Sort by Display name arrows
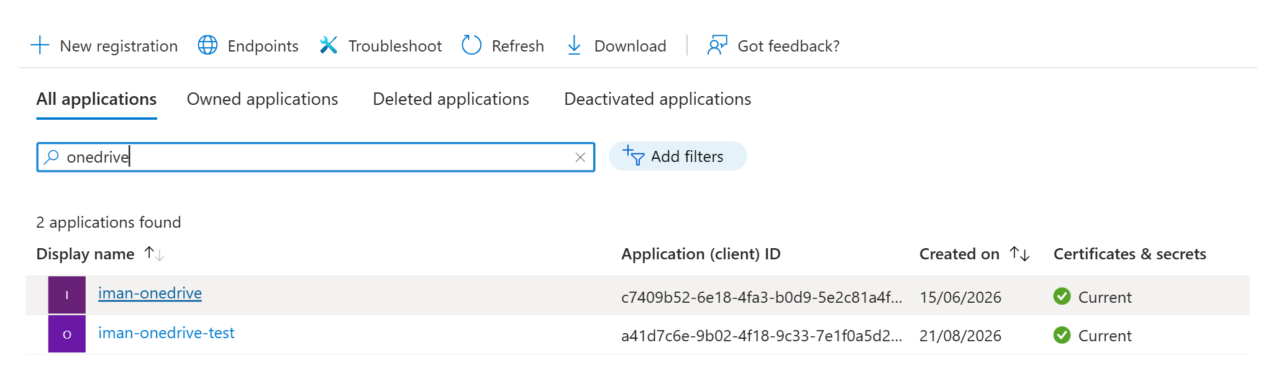 [154, 254]
